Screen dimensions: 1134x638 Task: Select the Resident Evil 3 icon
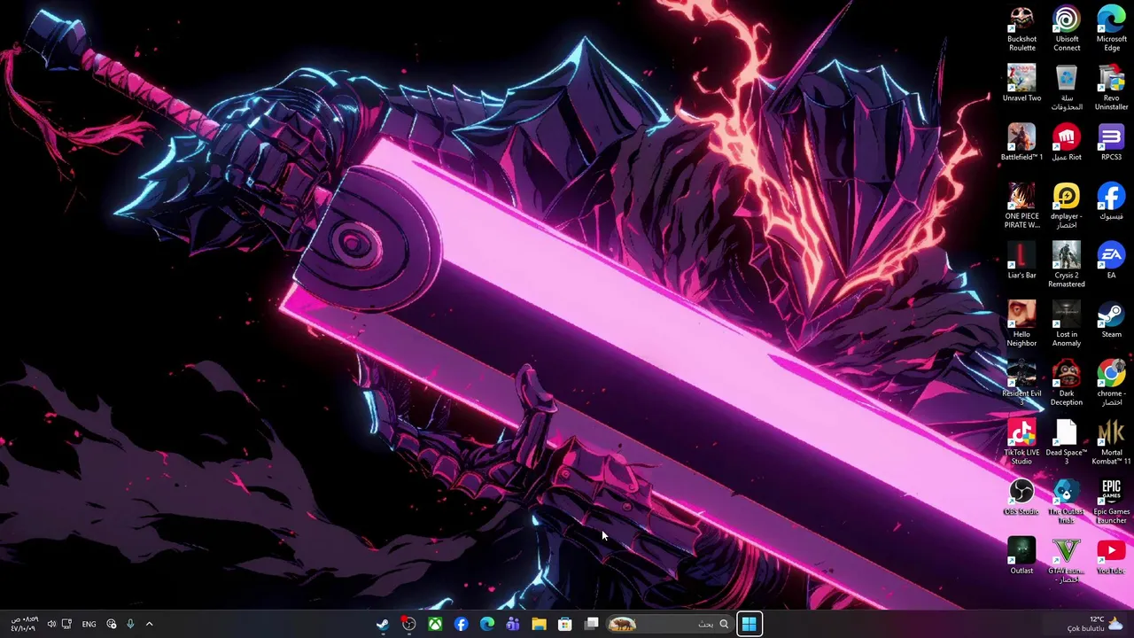coord(1021,384)
